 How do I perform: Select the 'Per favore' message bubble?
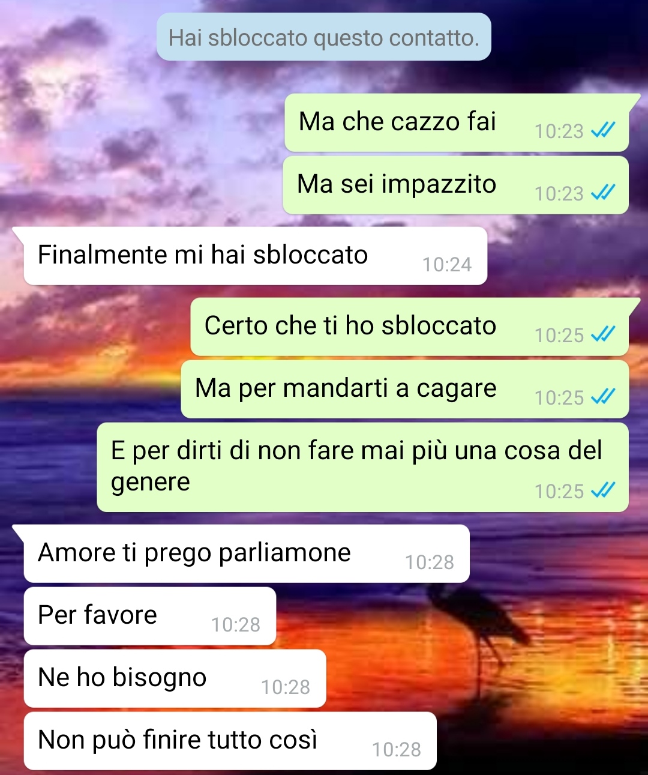point(150,616)
